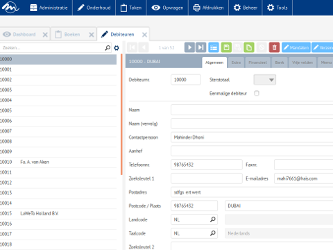The height and width of the screenshot is (250, 333).
Task: Click the Debiteurnr input field
Action: pos(186,80)
